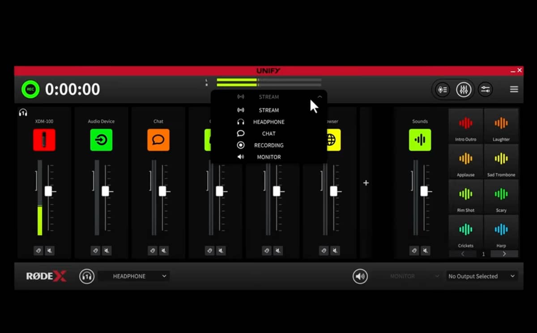Image resolution: width=537 pixels, height=333 pixels.
Task: Play the Sad Trombone sound pad
Action: tap(501, 161)
